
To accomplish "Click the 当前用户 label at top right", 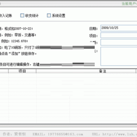I will (x=129, y=4).
